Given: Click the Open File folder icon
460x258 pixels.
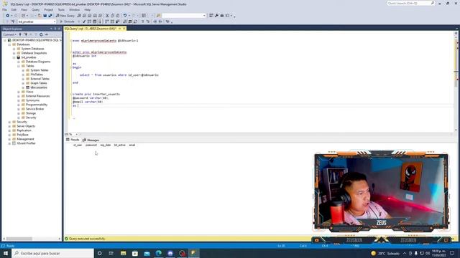Looking at the screenshot, I should coord(40,16).
